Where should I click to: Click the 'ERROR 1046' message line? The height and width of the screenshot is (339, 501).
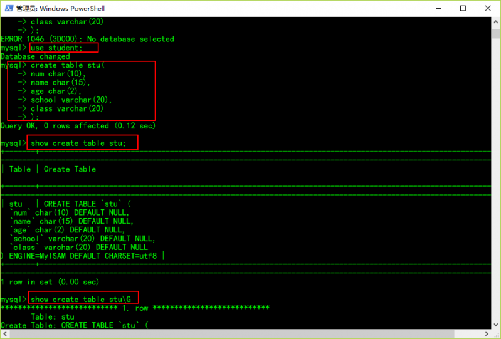coord(87,39)
